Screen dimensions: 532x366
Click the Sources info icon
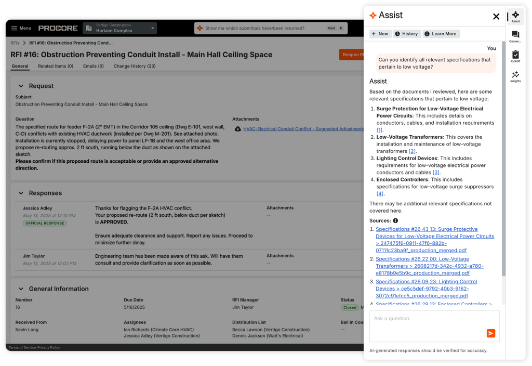tap(395, 221)
